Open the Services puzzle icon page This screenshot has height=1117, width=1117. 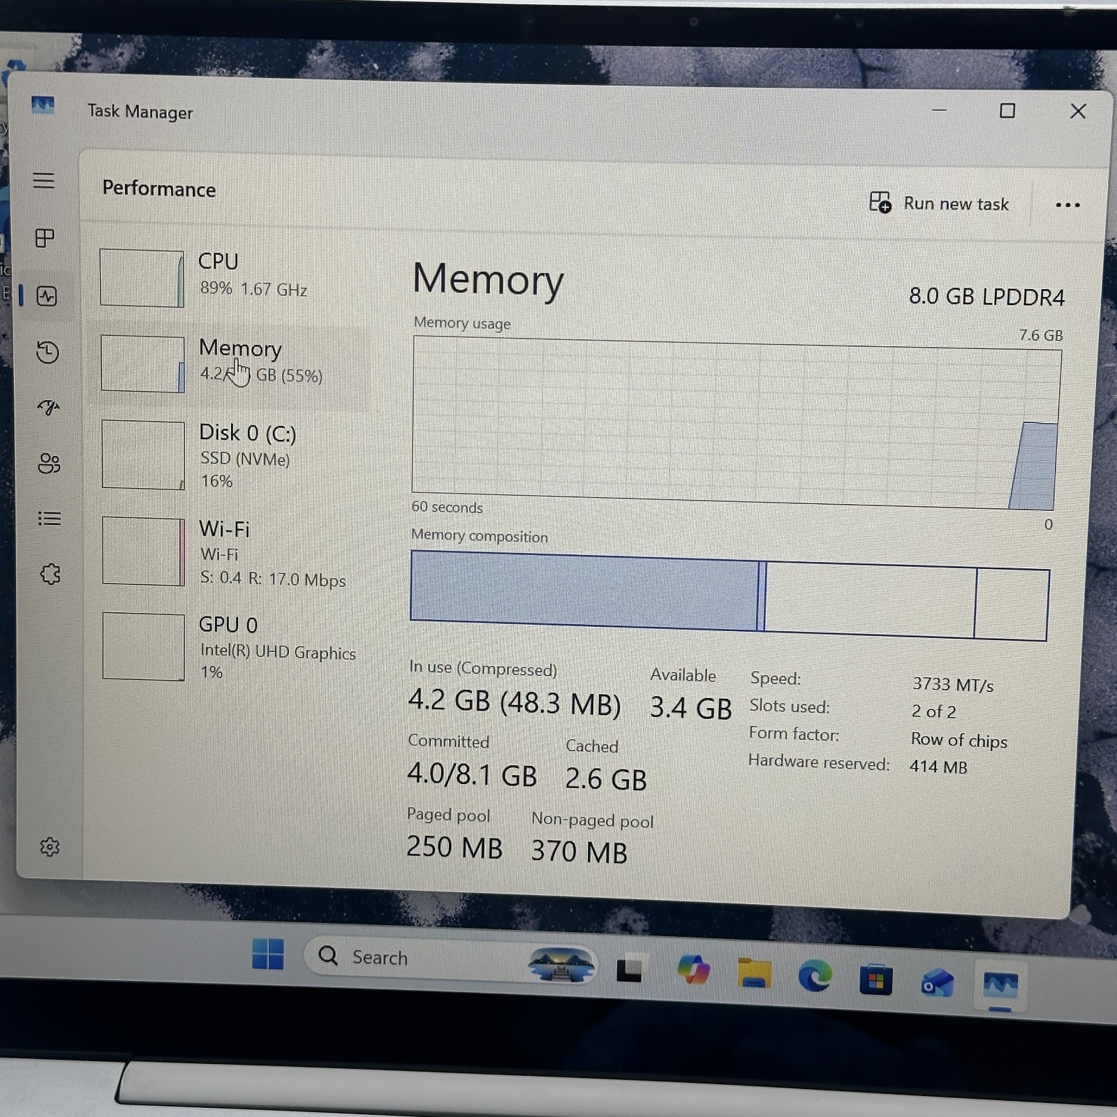(50, 574)
